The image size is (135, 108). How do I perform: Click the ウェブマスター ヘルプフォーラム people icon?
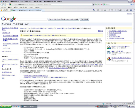point(109,47)
